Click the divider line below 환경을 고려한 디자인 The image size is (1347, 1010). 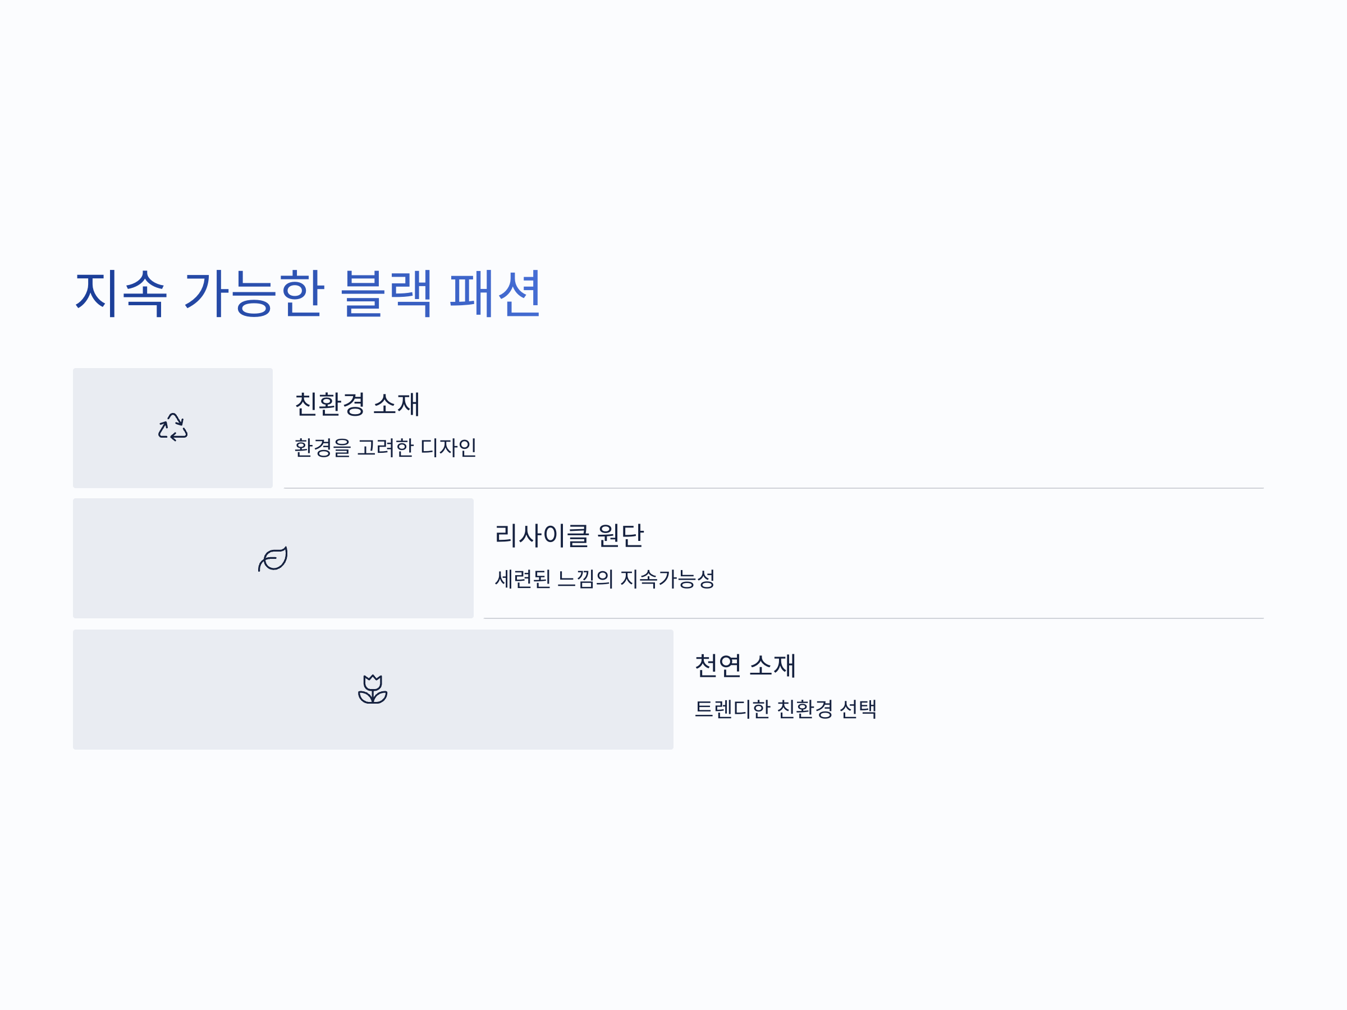pos(773,488)
